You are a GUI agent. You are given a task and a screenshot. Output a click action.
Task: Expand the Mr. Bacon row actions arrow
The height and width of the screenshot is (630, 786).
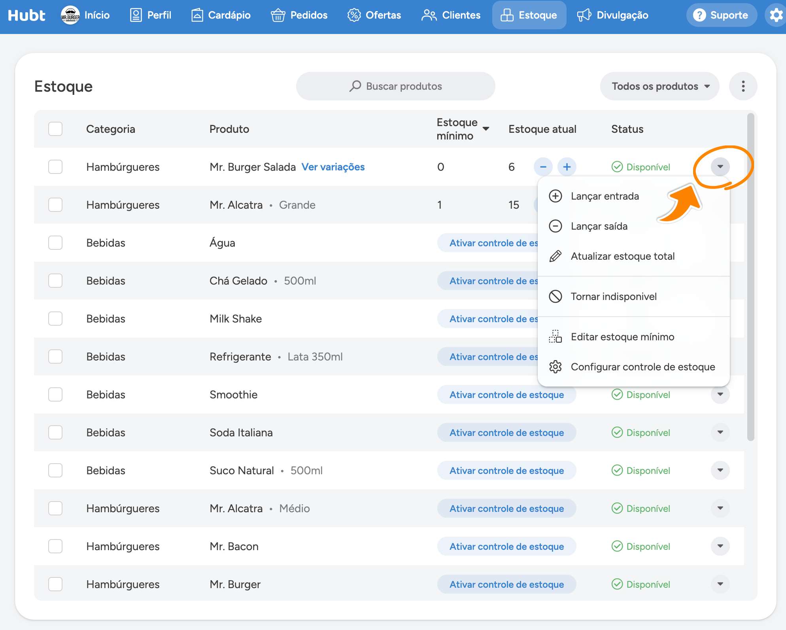click(720, 546)
